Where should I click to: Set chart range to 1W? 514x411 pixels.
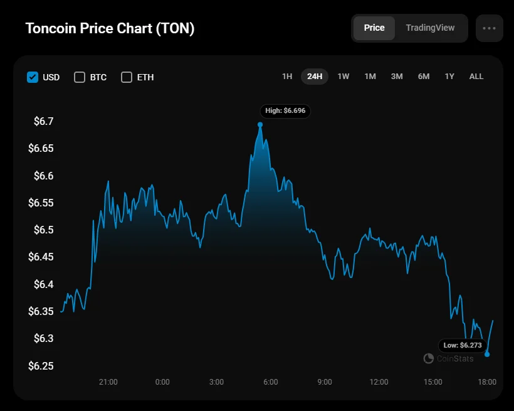(344, 77)
